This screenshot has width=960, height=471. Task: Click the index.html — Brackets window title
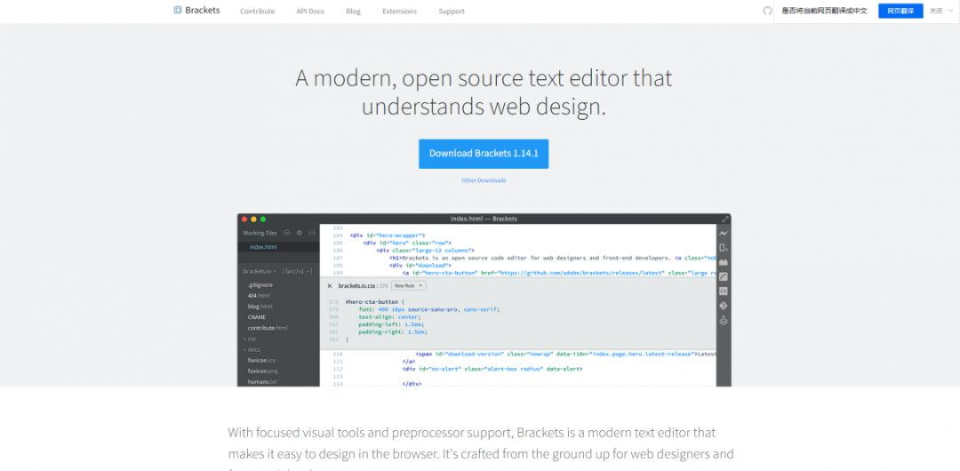click(x=484, y=219)
